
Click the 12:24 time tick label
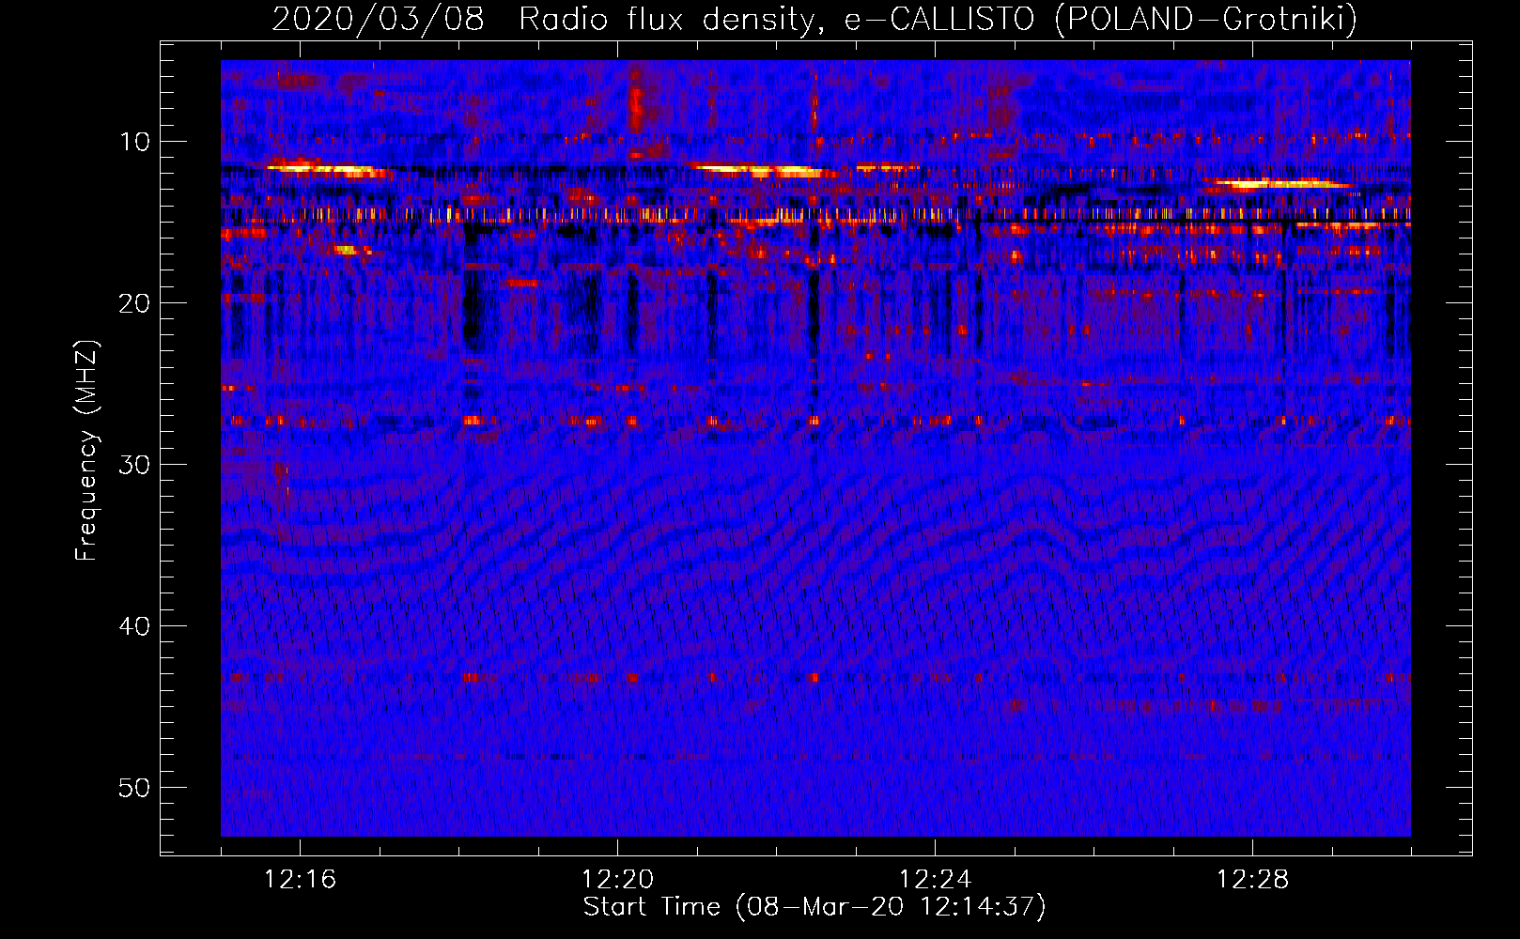tap(935, 880)
